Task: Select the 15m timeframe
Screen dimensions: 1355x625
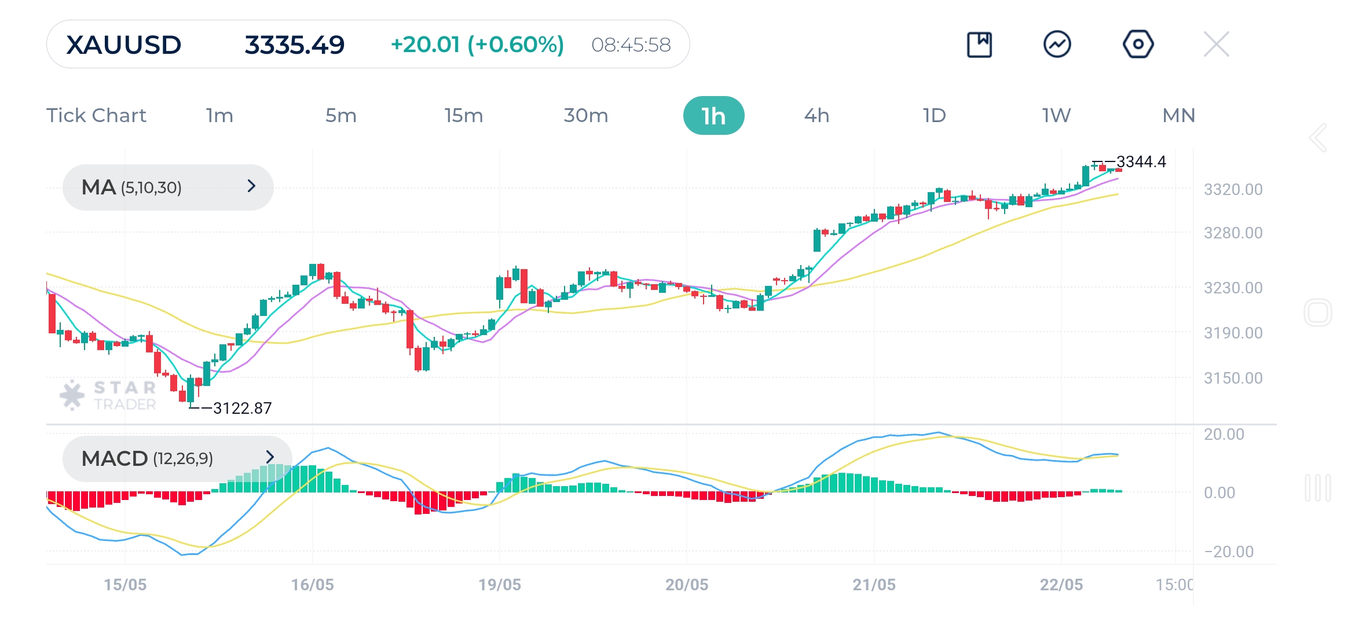Action: 463,116
